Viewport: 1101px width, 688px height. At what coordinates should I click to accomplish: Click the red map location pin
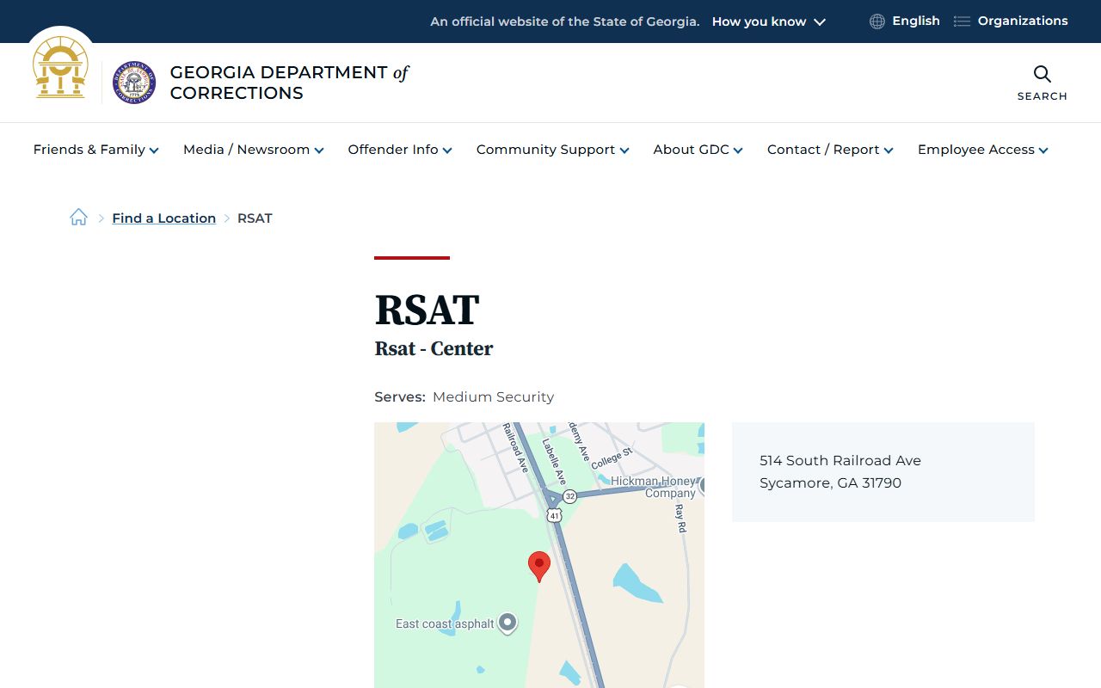coord(539,567)
